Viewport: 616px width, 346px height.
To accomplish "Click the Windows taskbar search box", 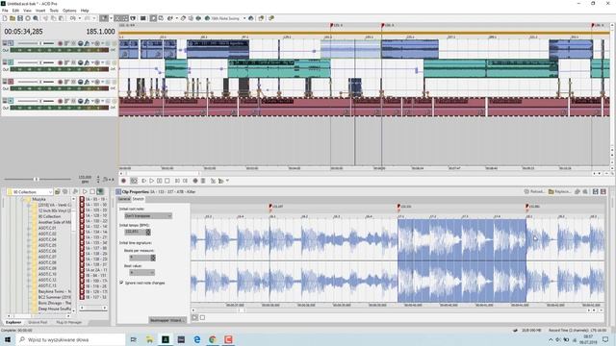I will [70, 339].
